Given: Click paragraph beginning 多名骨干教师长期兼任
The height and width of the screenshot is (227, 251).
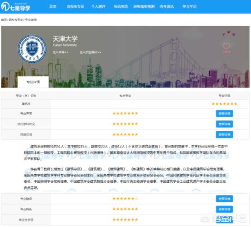Looking at the screenshot, I should tap(125, 178).
